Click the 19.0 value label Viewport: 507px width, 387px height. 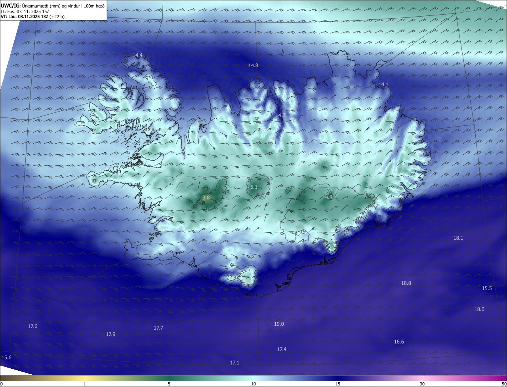click(x=279, y=324)
